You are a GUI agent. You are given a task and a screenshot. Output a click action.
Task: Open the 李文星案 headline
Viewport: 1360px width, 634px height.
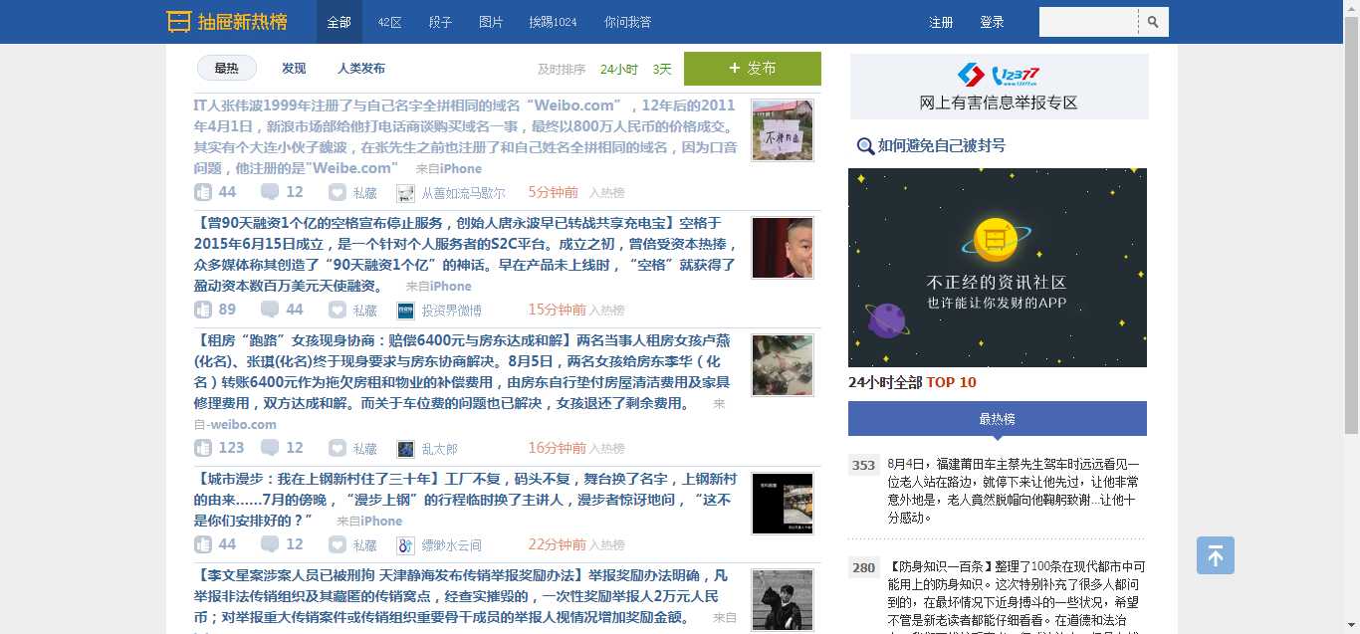(460, 595)
